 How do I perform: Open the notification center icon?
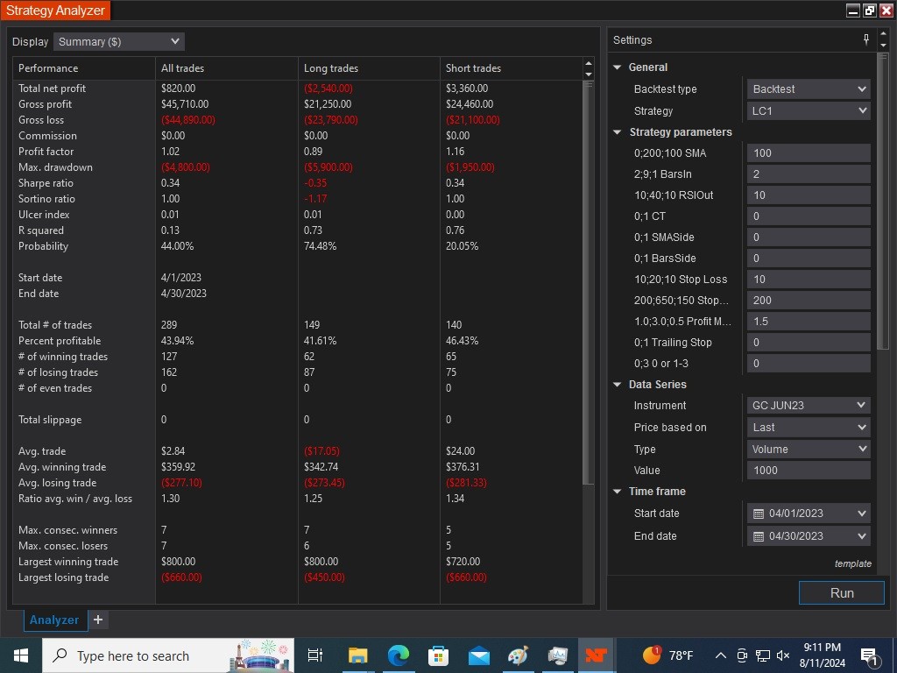click(x=870, y=655)
